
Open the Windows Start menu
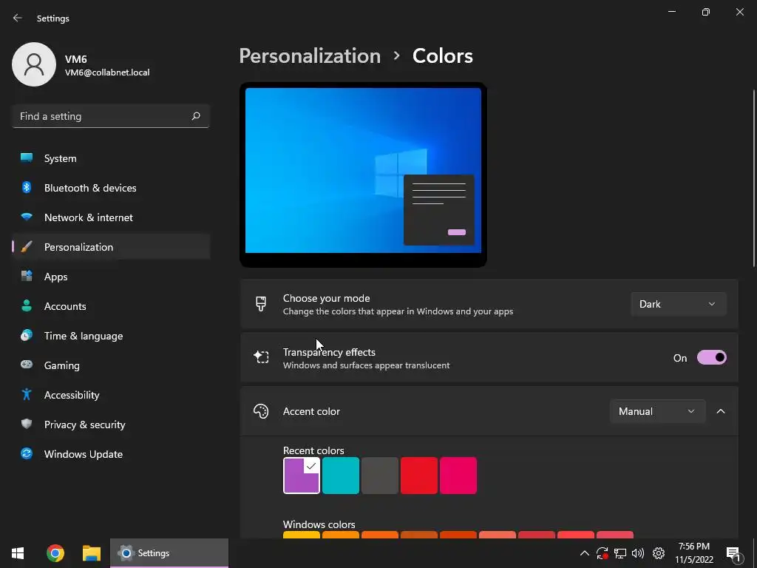coord(18,553)
